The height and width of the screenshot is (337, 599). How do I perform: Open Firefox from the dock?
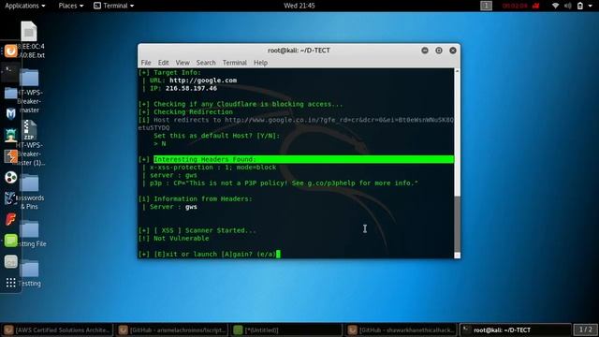coord(10,51)
